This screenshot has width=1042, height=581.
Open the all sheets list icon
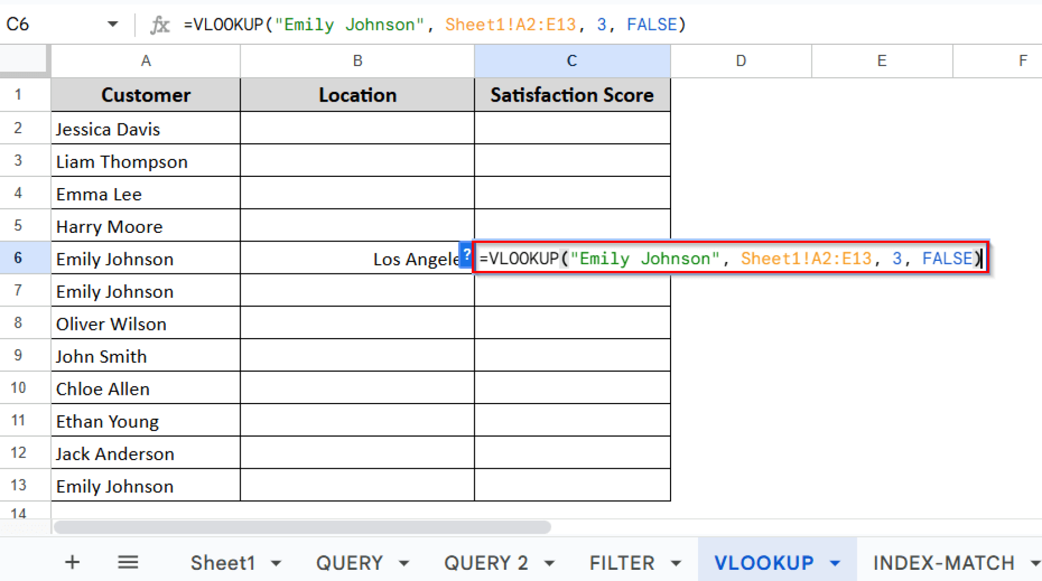pyautogui.click(x=128, y=562)
